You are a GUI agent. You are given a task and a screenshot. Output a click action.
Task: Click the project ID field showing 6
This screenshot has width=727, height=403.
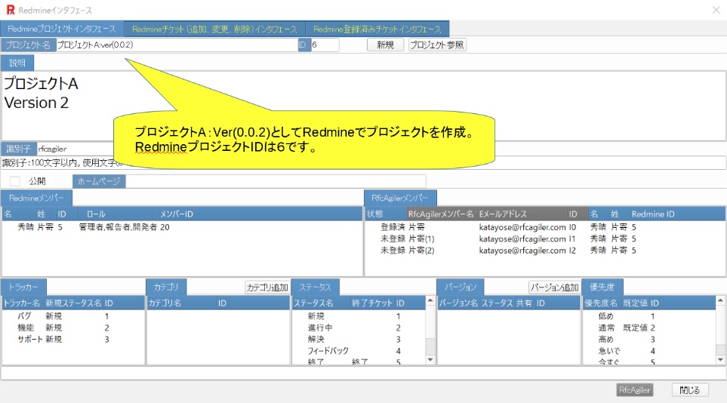pyautogui.click(x=325, y=45)
